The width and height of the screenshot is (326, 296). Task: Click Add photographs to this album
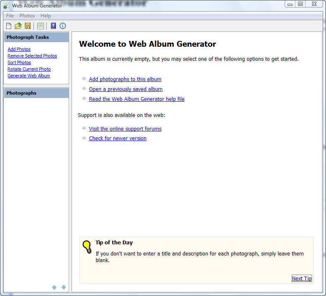125,79
